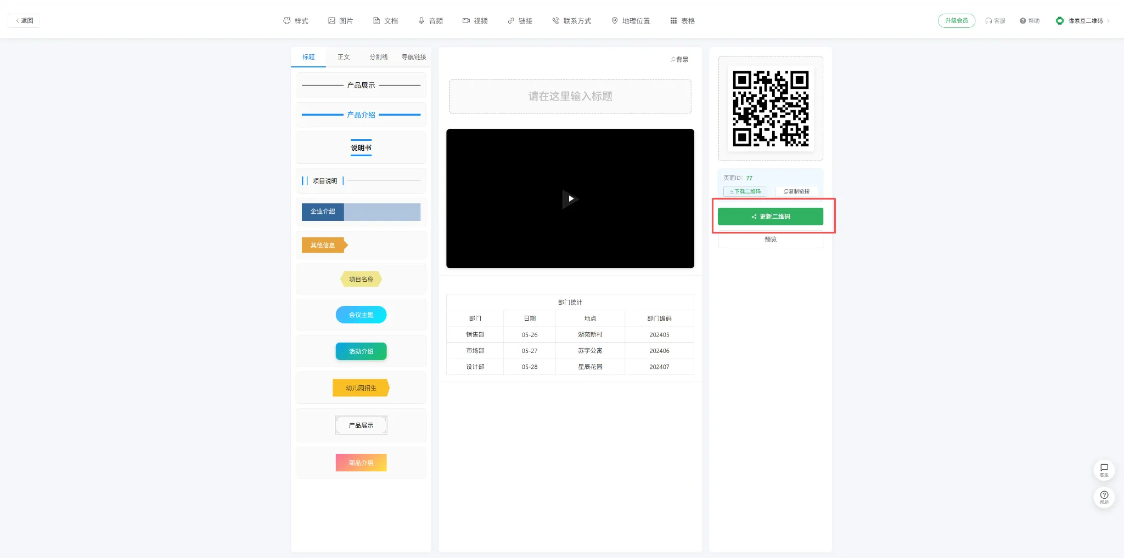Open the 样式 style tool
Viewport: 1124px width, 558px height.
coord(296,21)
